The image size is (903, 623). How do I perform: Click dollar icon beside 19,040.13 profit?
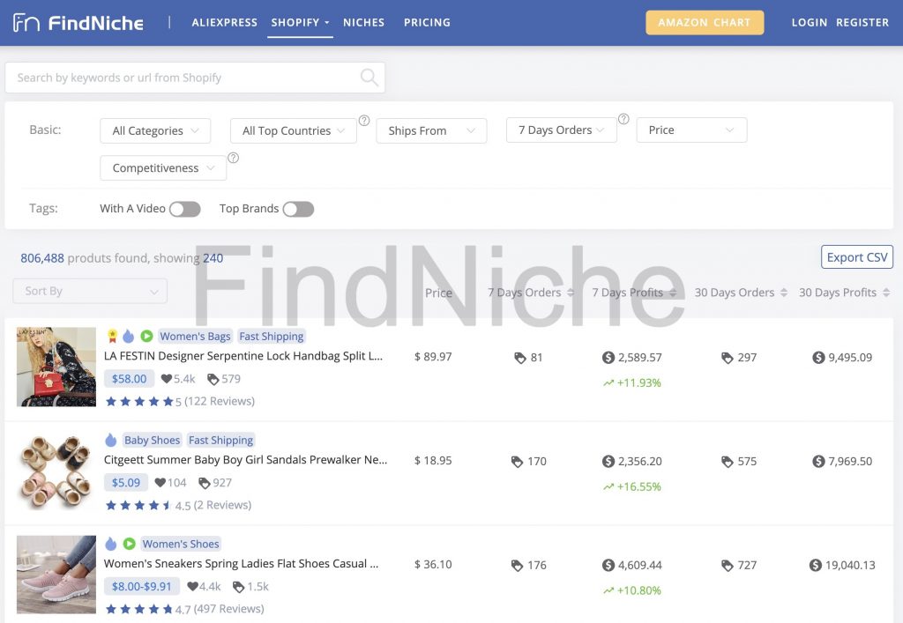816,565
